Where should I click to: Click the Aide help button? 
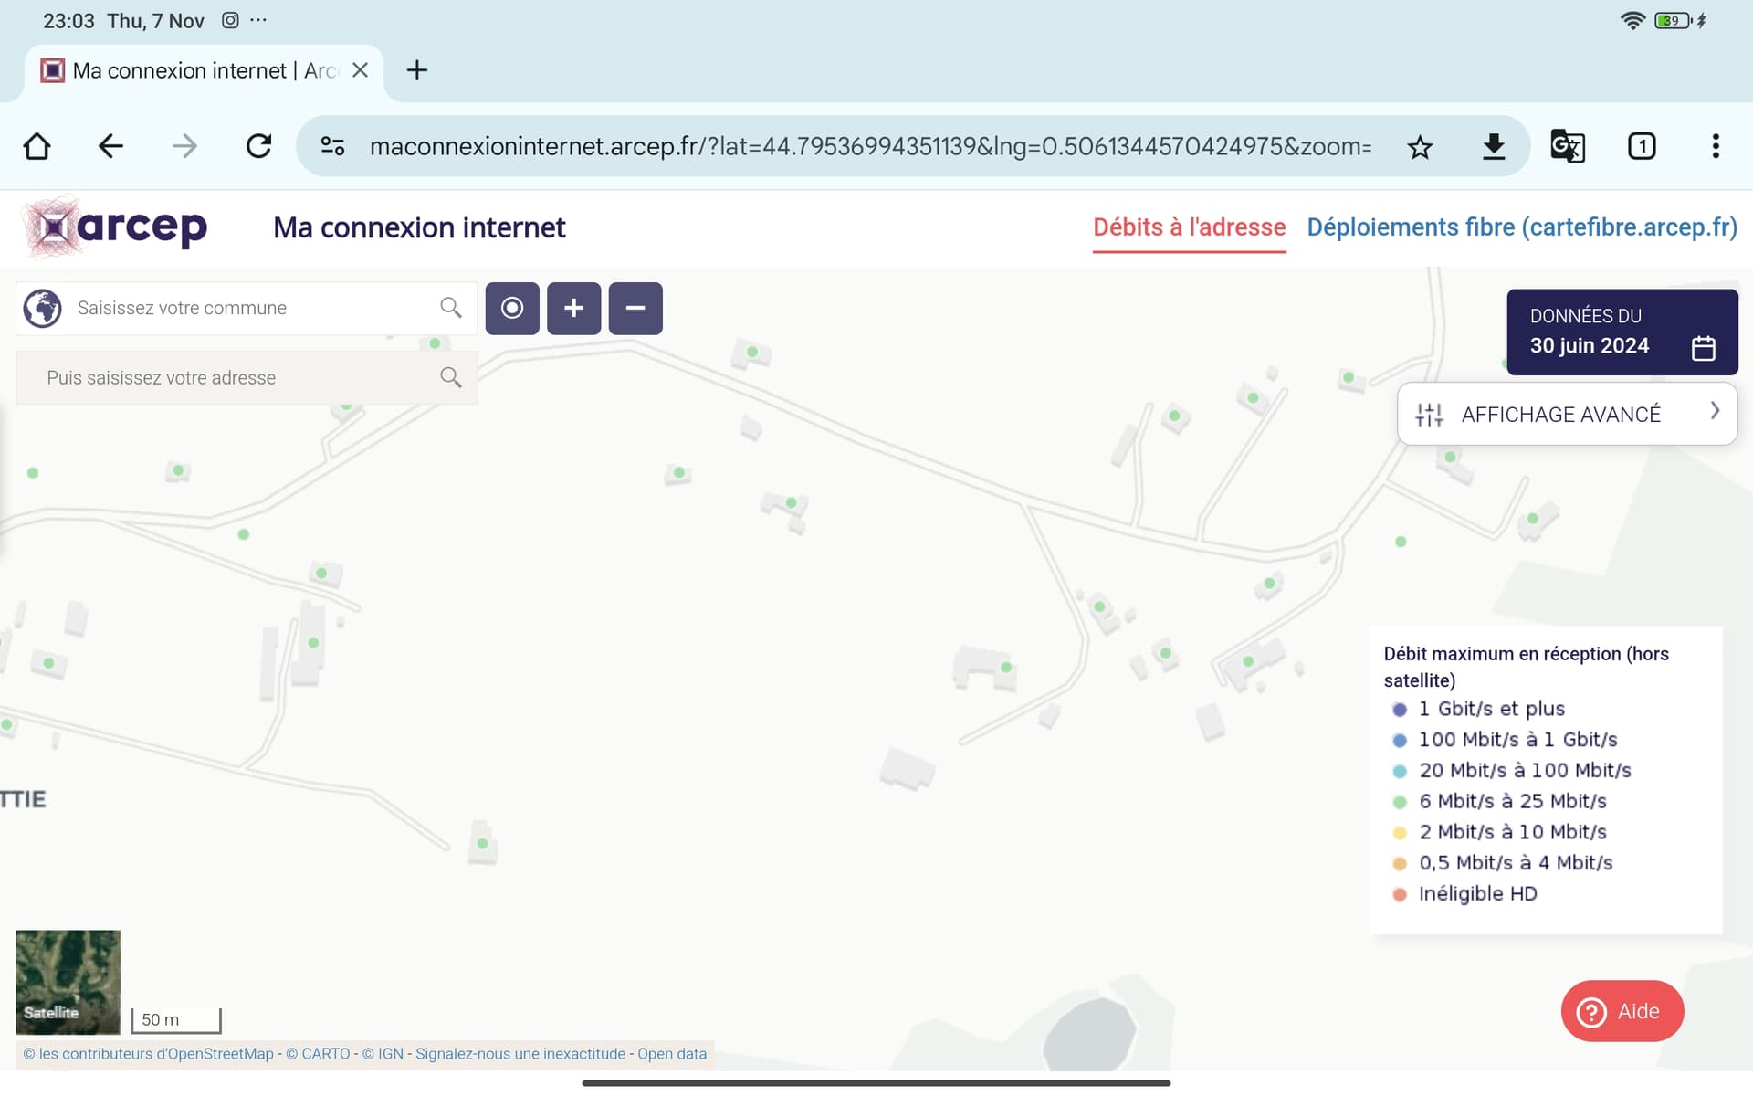[1622, 1011]
